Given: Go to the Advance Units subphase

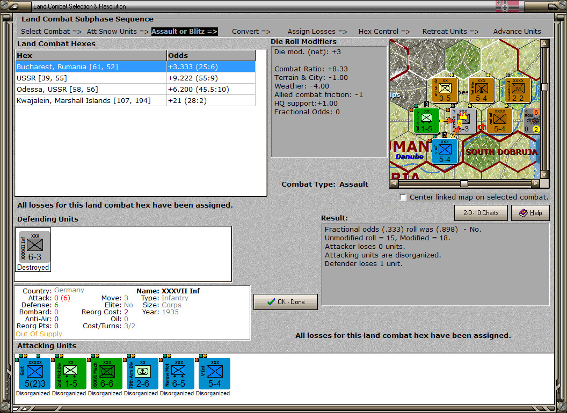Looking at the screenshot, I should click(x=517, y=32).
